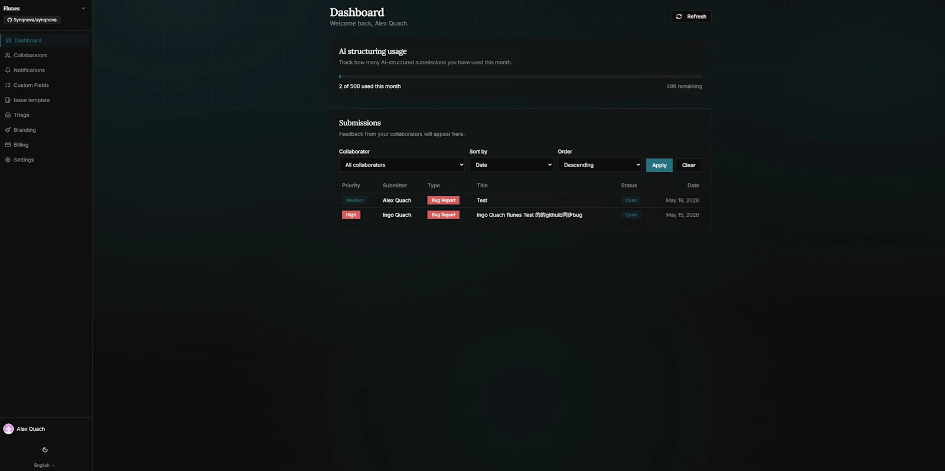Expand the Flunes workspace switcher chevron
This screenshot has height=471, width=945.
point(83,8)
